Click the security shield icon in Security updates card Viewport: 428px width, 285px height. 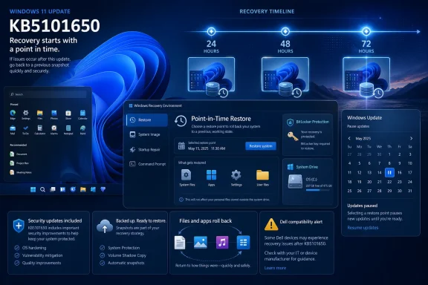(x=19, y=226)
